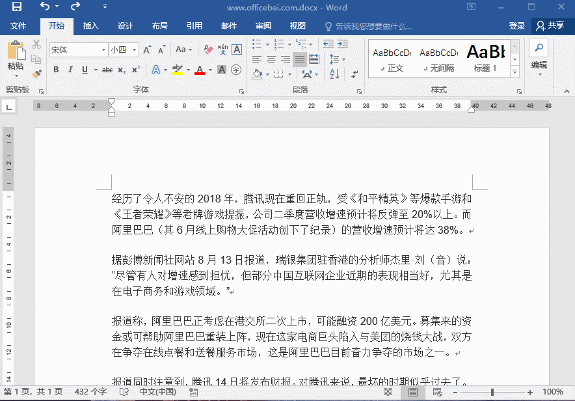Expand the styles gallery with the More arrow
575x401 pixels.
515,72
